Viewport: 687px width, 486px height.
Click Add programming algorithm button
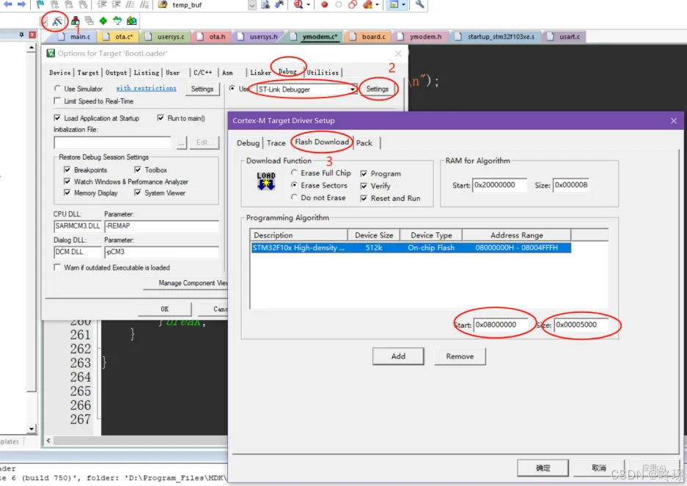[x=398, y=356]
